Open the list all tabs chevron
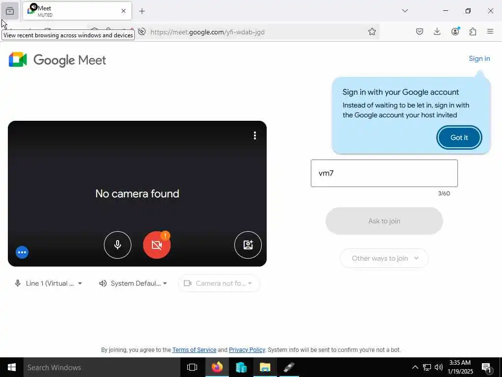This screenshot has height=377, width=502. 405,11
